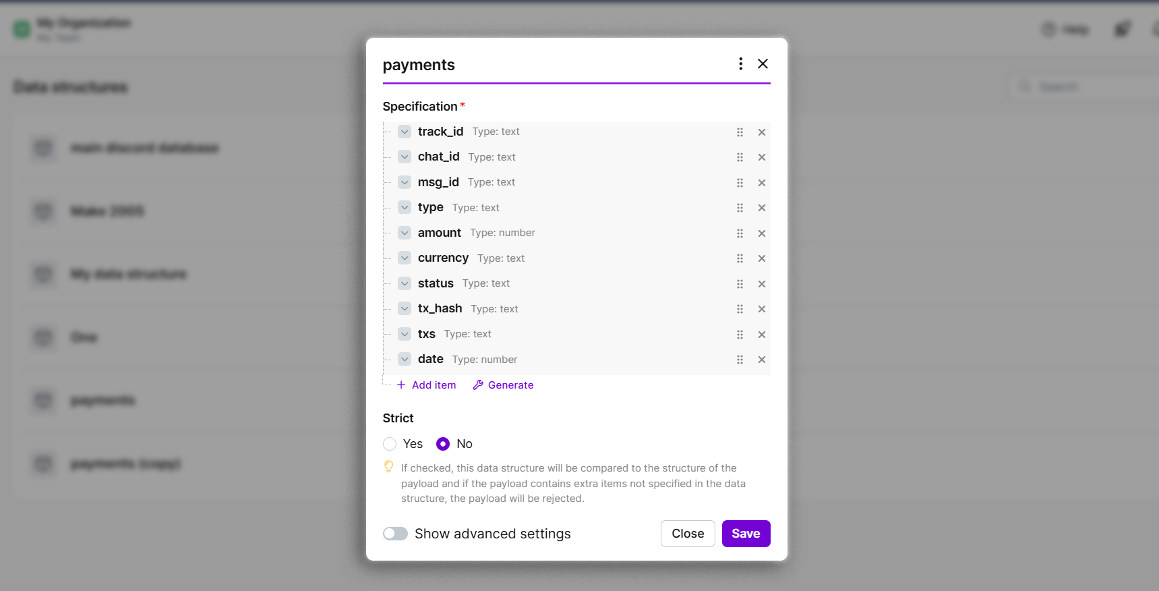Select Yes for the Strict option
The width and height of the screenshot is (1159, 591).
click(390, 444)
